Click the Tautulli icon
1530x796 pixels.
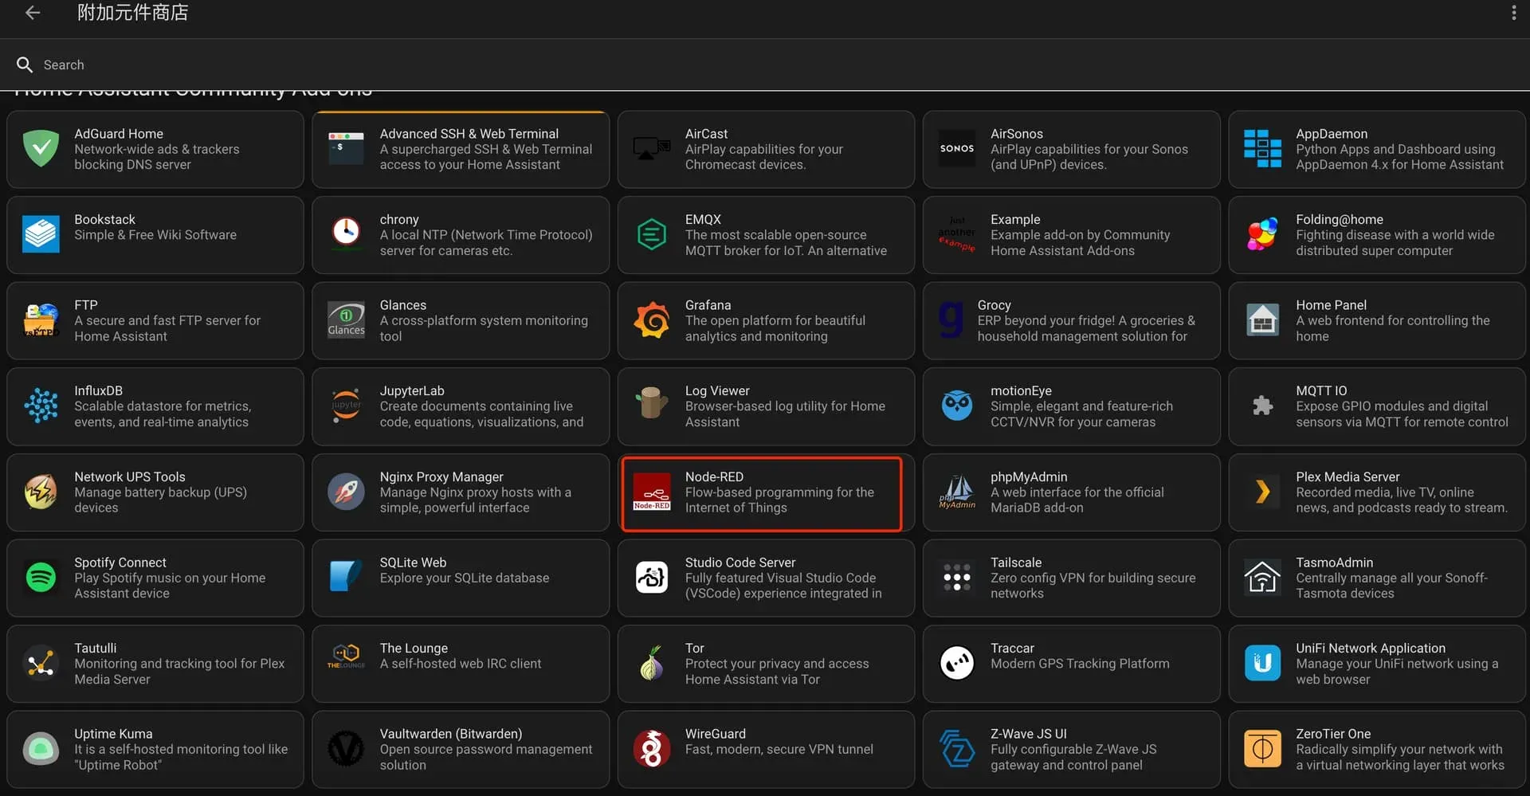click(41, 663)
